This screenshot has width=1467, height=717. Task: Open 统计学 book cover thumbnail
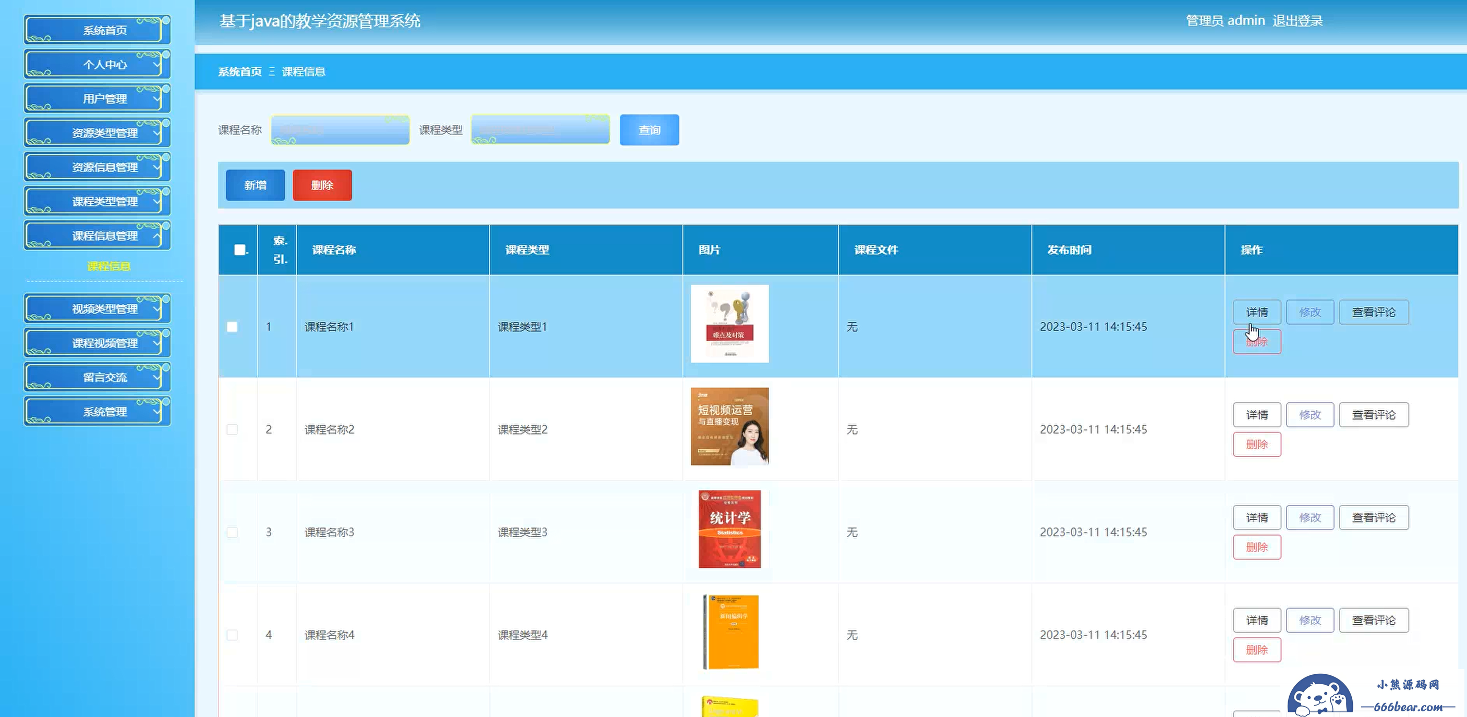point(730,529)
